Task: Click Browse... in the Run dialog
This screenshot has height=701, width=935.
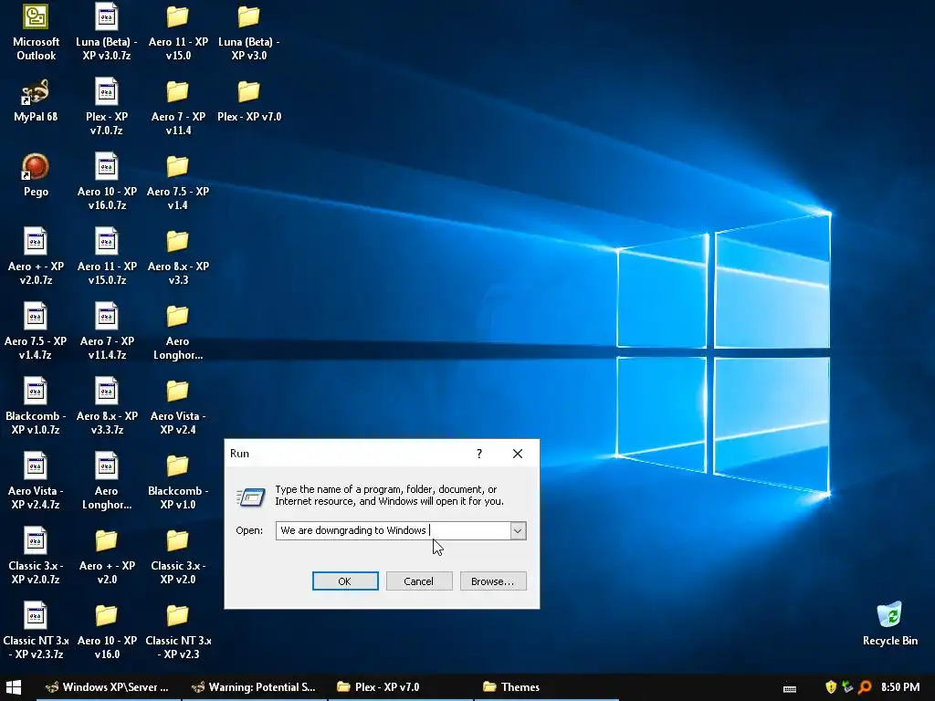Action: click(492, 581)
